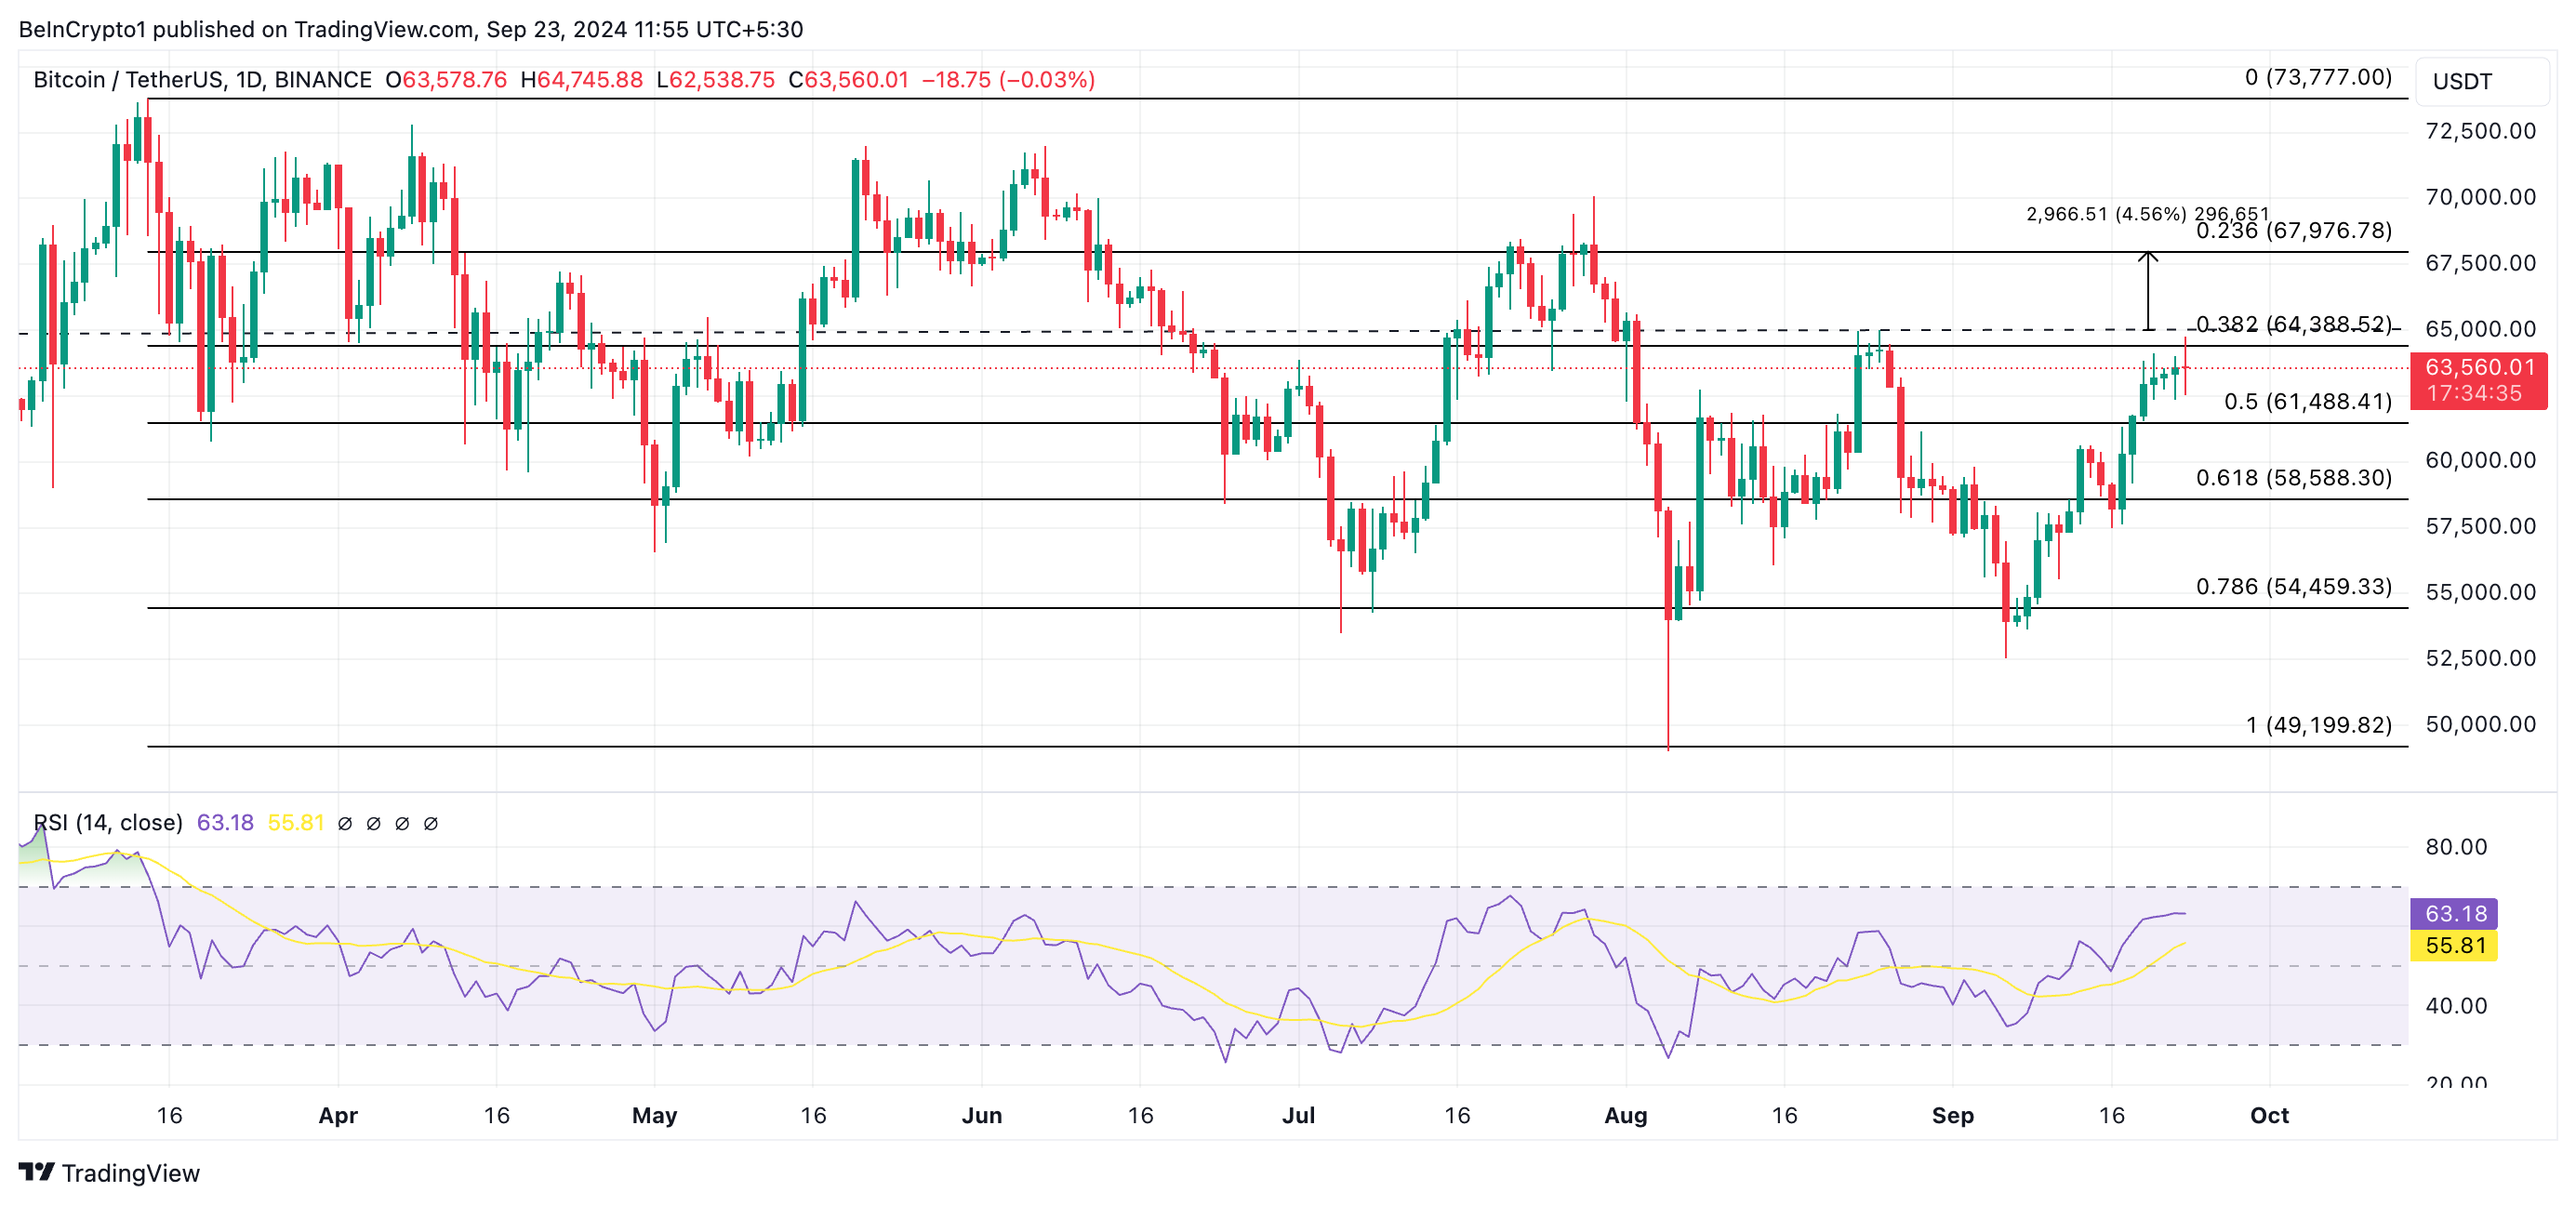Click the daily change −18.75 (−0.03%)
The height and width of the screenshot is (1205, 2576).
point(1008,80)
